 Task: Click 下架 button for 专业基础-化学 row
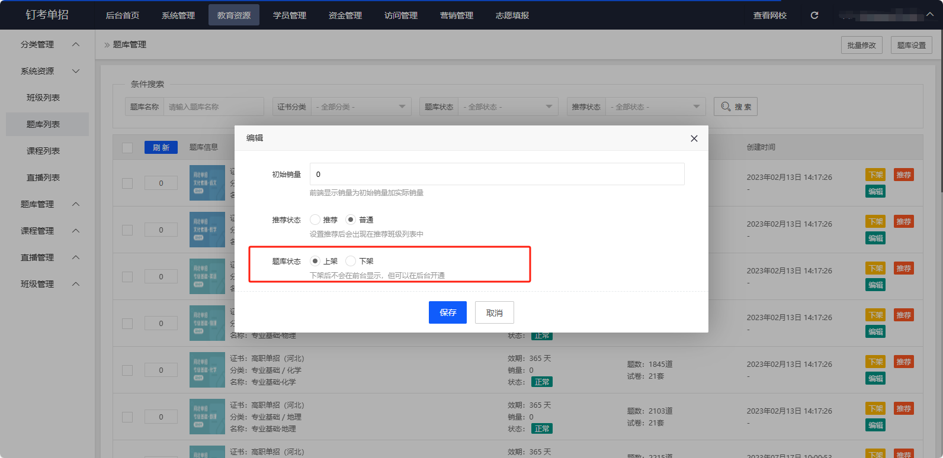pyautogui.click(x=875, y=362)
